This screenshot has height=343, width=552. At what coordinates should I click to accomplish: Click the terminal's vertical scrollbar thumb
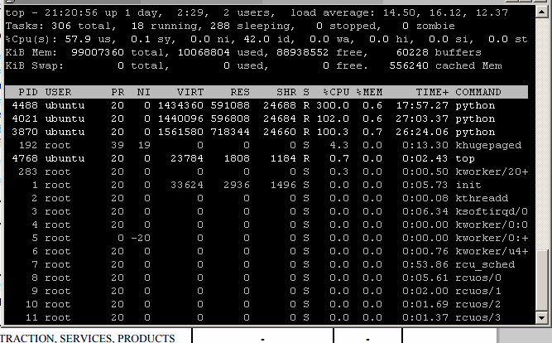tap(541, 281)
